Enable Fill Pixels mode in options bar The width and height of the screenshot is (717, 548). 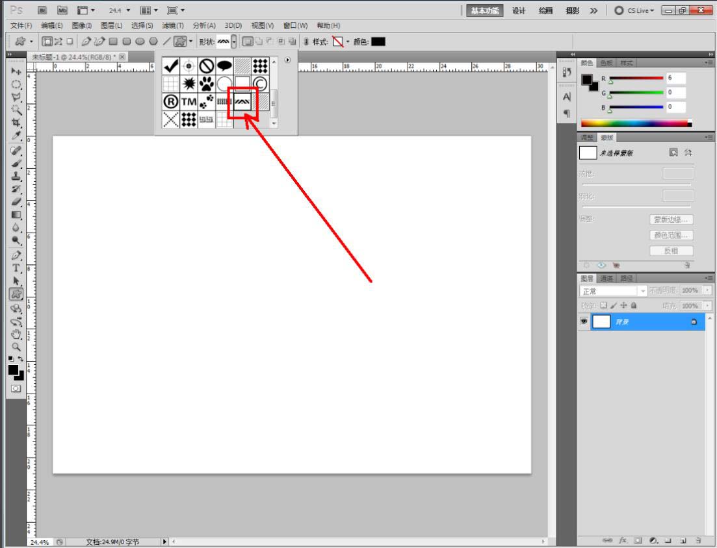point(70,42)
